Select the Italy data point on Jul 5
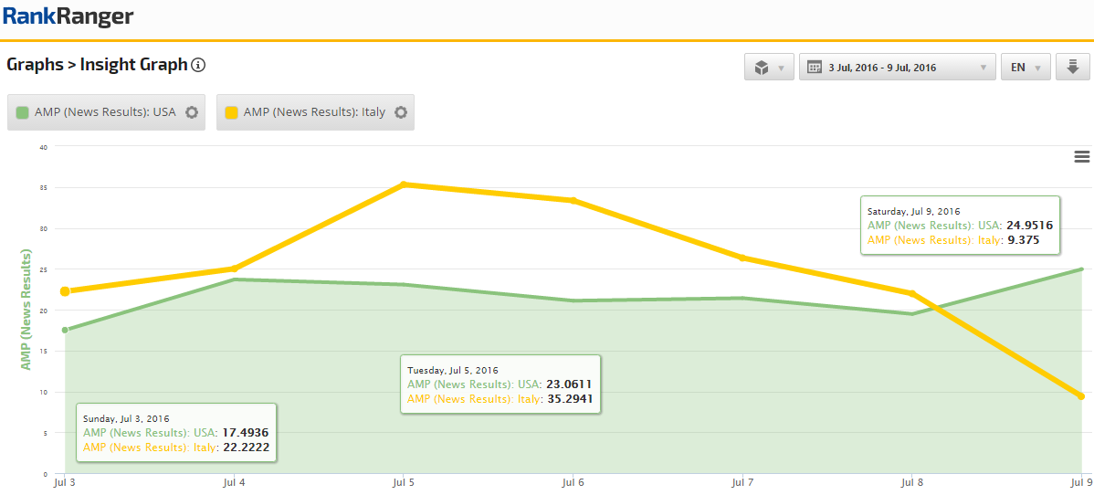 [x=404, y=184]
